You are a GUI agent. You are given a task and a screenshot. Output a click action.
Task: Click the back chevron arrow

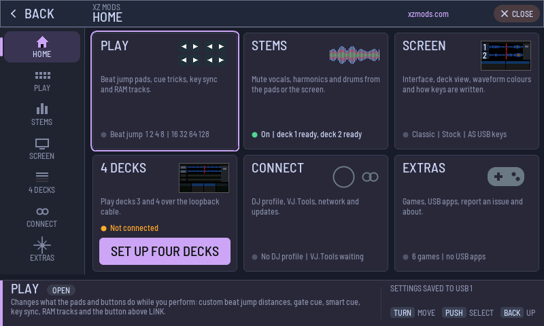(13, 14)
